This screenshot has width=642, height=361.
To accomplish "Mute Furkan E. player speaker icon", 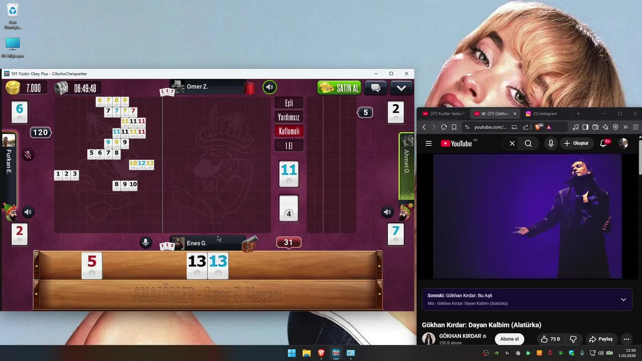I will tap(28, 212).
